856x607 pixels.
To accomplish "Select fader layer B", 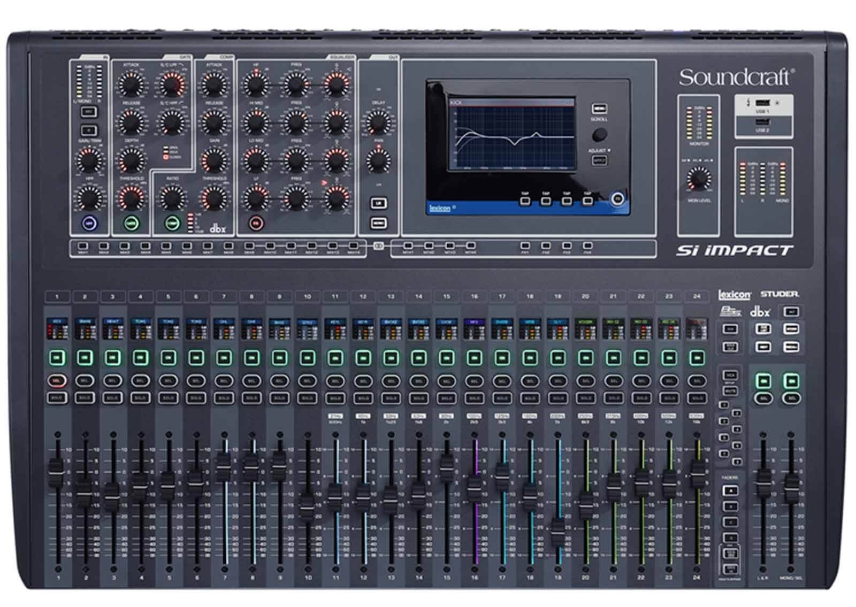I will 730,506.
